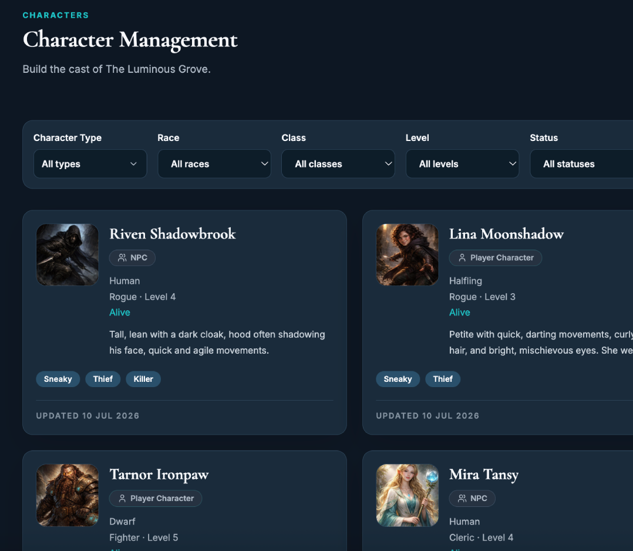Click Alive status on Riven Shadowbrook
This screenshot has width=633, height=551.
120,313
